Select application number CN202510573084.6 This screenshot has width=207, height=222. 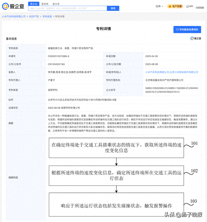(59, 56)
